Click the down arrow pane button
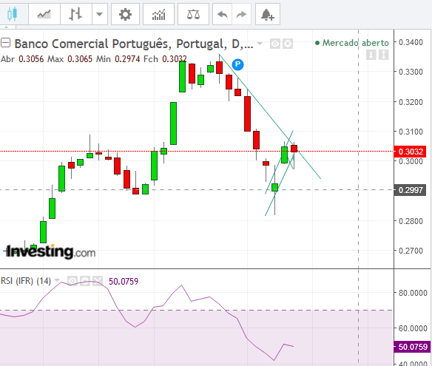 (371, 55)
